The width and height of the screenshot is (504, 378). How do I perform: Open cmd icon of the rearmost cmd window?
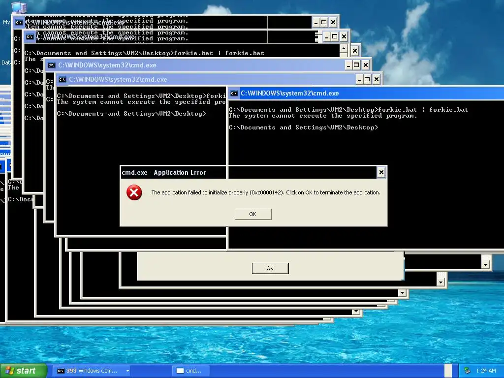pyautogui.click(x=19, y=23)
